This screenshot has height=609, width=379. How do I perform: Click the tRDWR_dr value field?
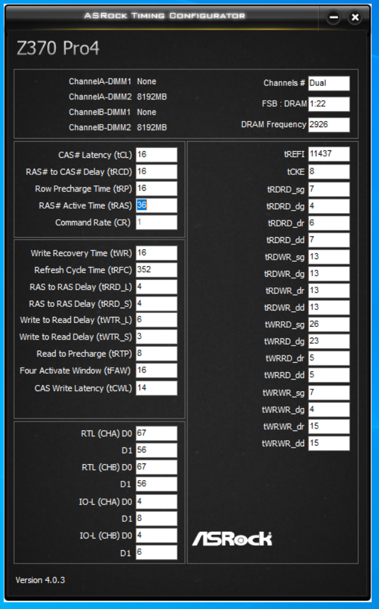point(329,290)
